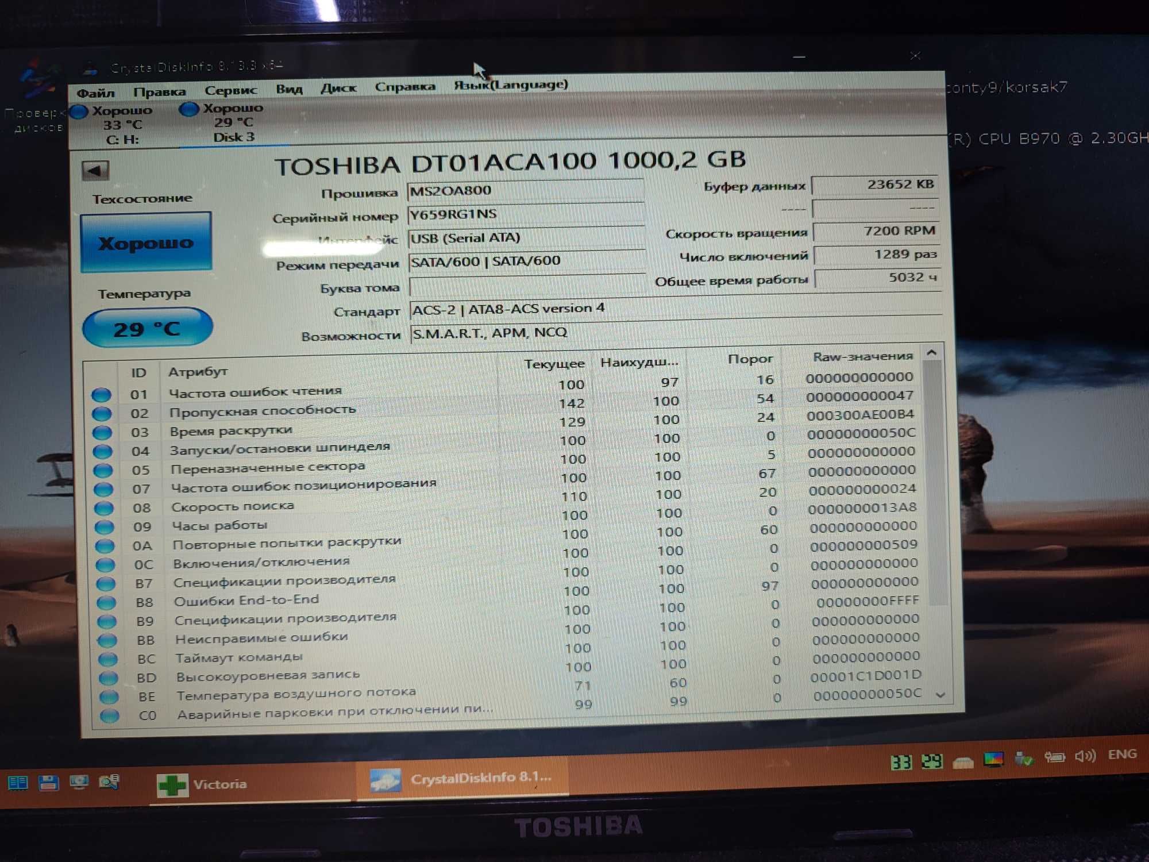Click the ENG language indicator
The width and height of the screenshot is (1149, 862).
tap(1122, 754)
